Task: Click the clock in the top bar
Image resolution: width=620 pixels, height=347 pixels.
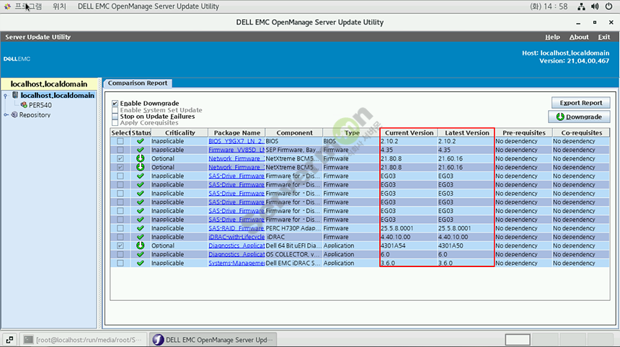Action: [x=549, y=6]
